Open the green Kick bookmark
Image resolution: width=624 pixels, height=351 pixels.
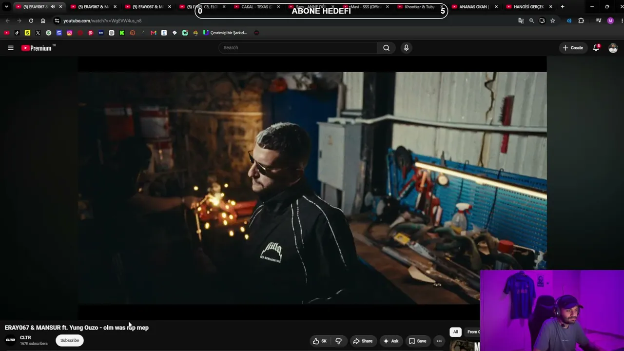pyautogui.click(x=122, y=33)
